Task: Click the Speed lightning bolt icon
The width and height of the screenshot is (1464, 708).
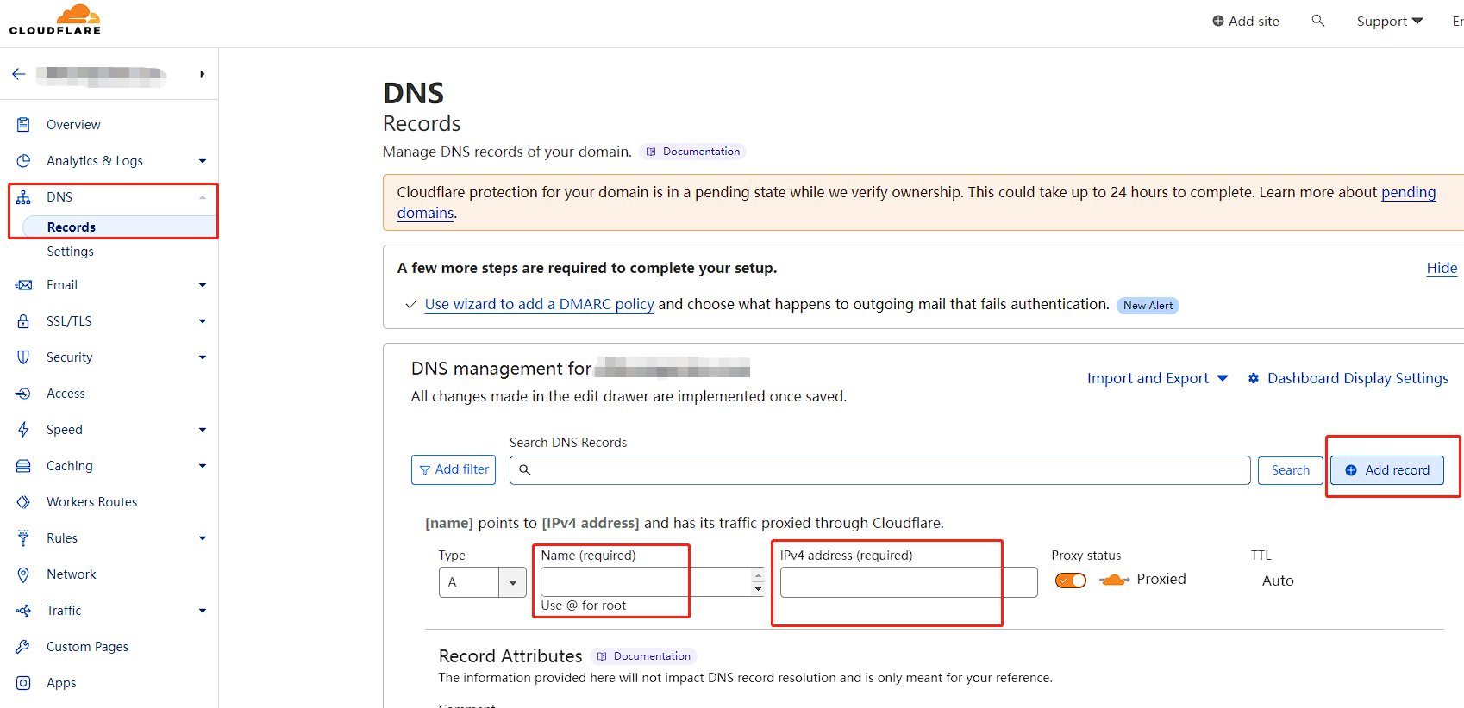Action: tap(23, 430)
